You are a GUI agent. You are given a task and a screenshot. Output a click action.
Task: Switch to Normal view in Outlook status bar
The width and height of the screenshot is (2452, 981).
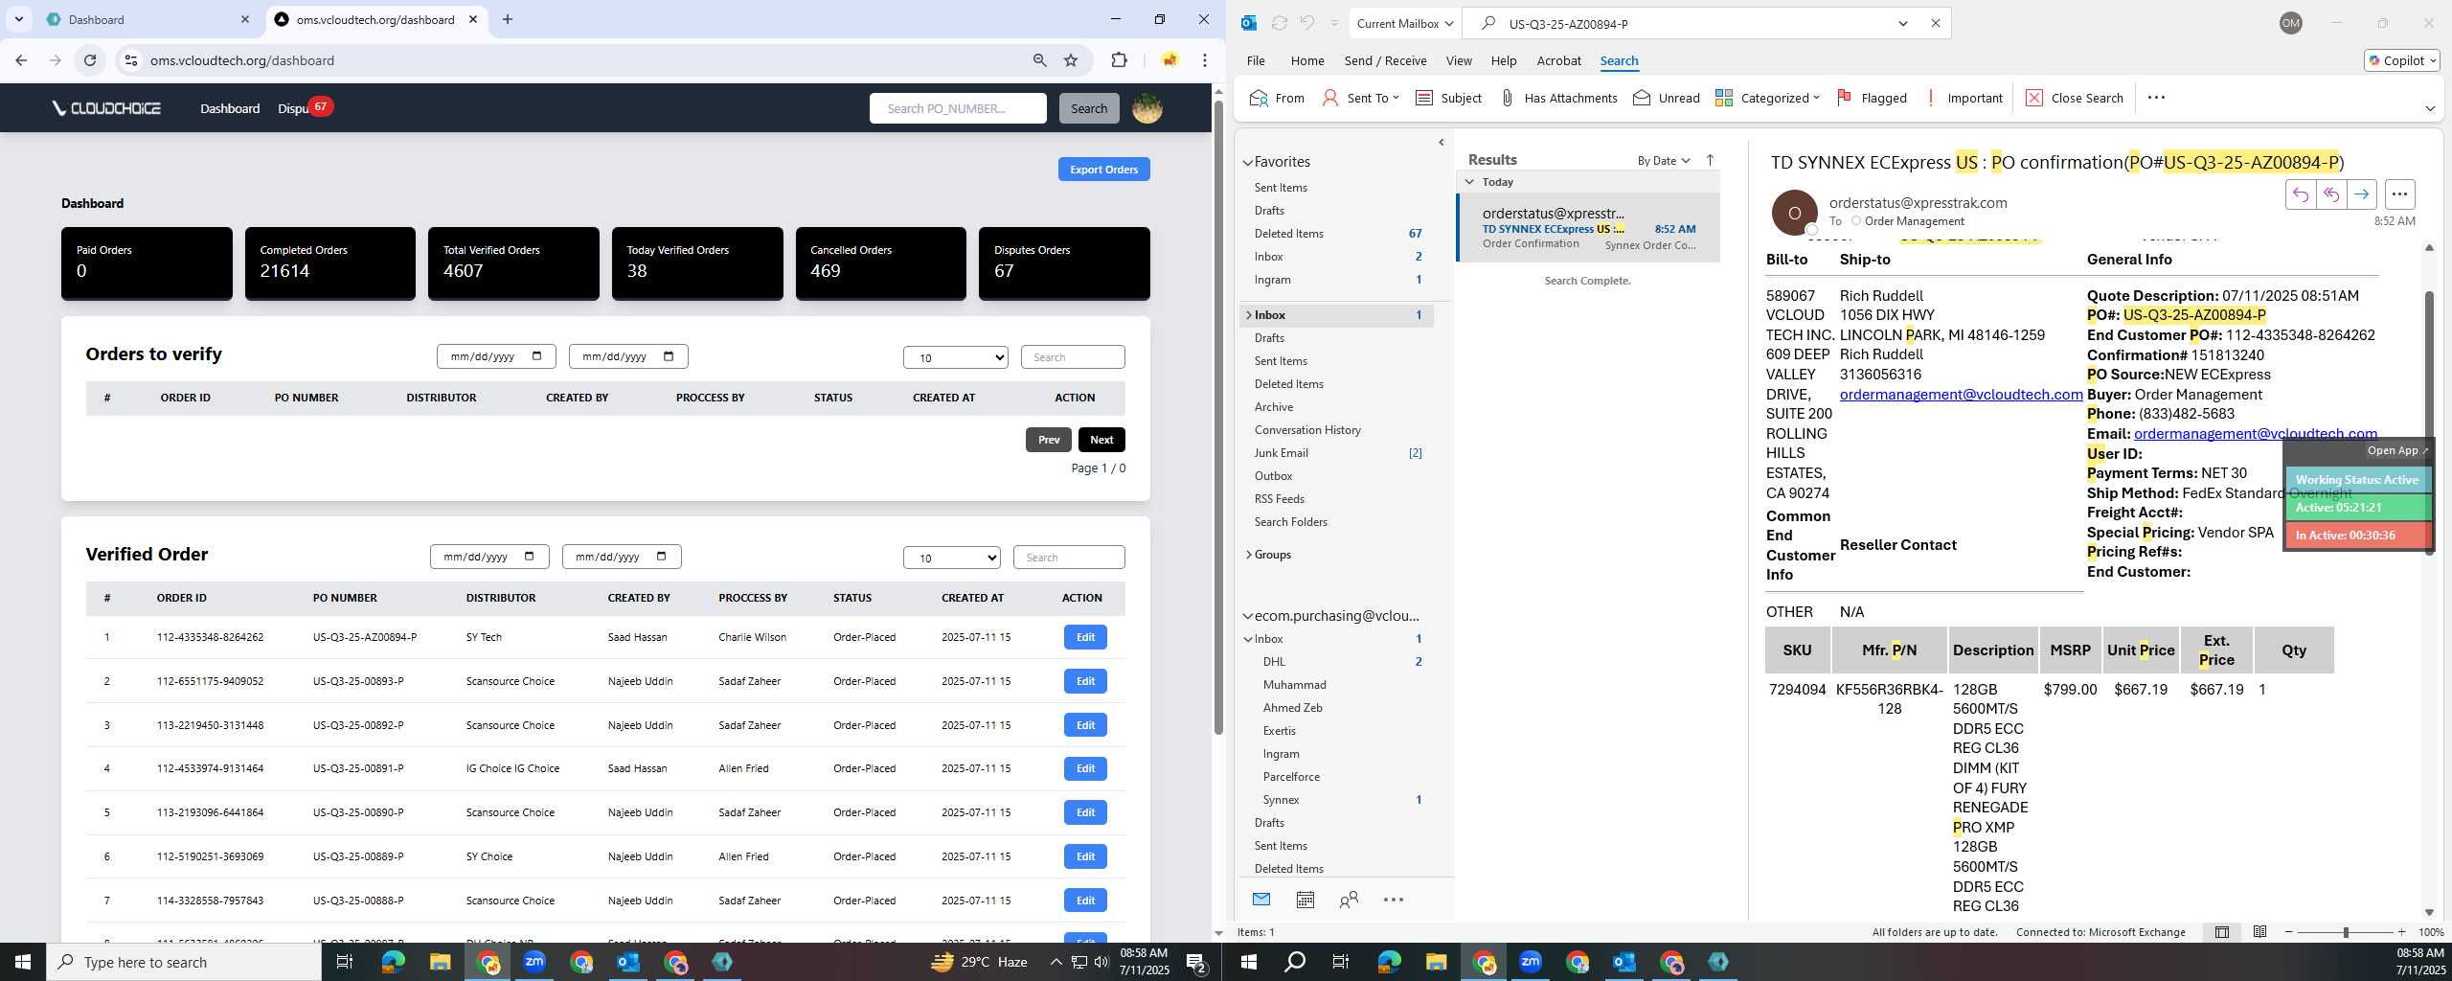pos(2222,932)
